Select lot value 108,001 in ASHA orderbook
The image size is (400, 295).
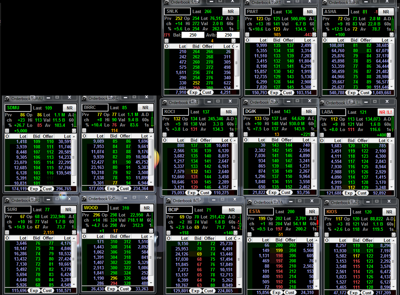(337, 45)
